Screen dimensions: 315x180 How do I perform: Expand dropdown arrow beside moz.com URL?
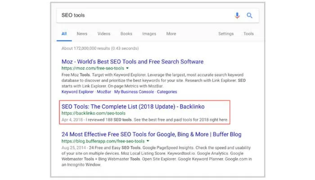pos(127,68)
